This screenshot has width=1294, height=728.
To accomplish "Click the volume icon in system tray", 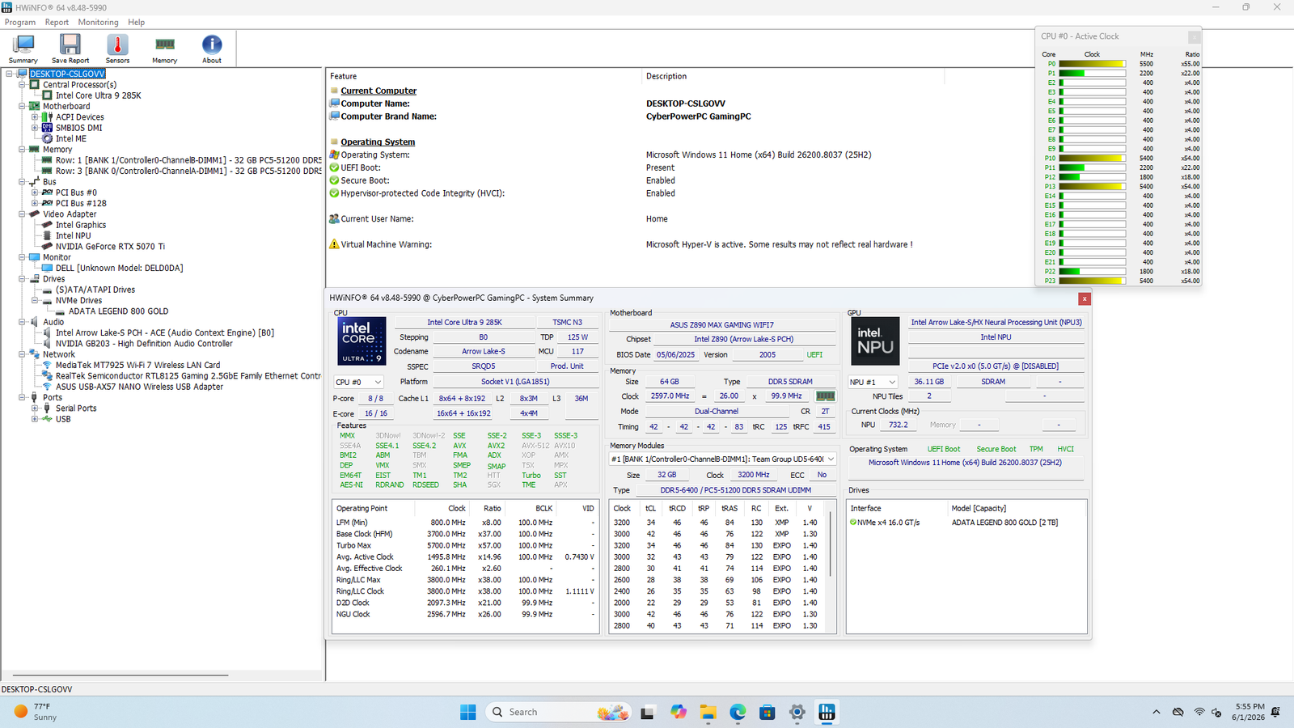I will (1216, 712).
